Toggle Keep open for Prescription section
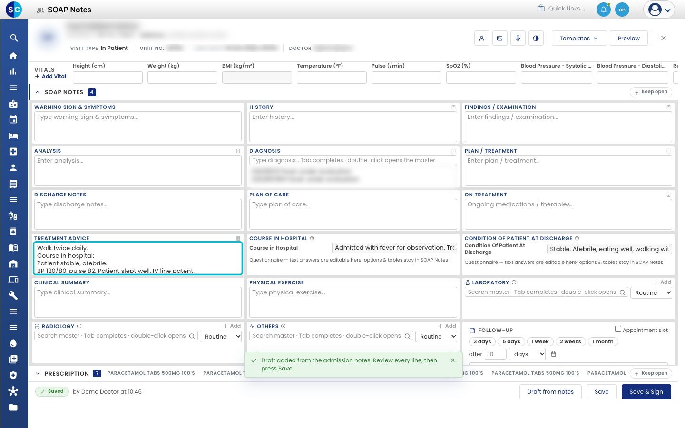Image resolution: width=685 pixels, height=428 pixels. [651, 373]
